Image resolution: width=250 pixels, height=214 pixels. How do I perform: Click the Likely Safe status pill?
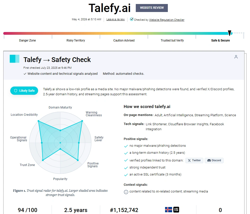[x=24, y=90]
